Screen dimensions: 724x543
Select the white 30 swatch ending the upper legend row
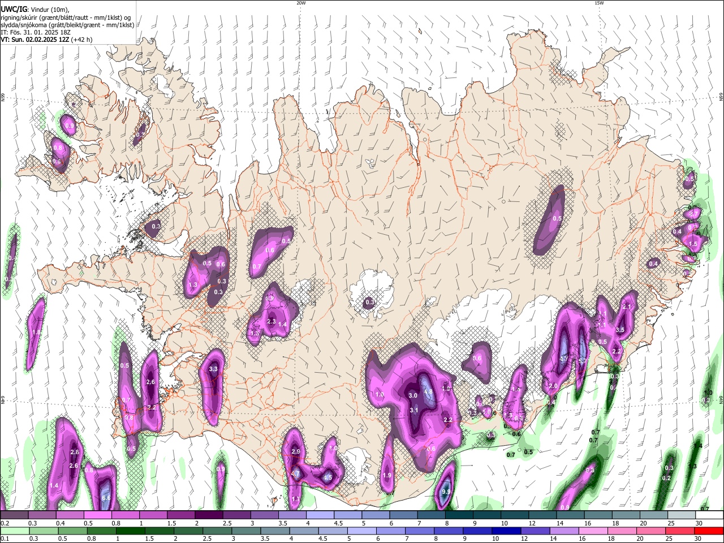(x=709, y=515)
